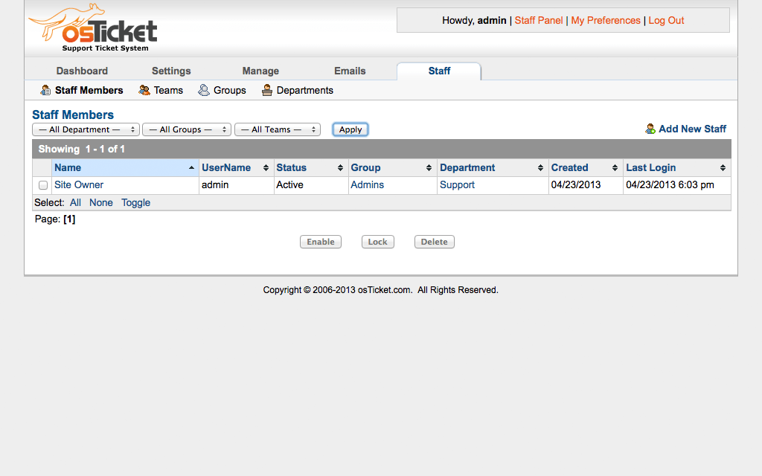The height and width of the screenshot is (476, 762).
Task: Log Out of the admin panel
Action: tap(666, 20)
